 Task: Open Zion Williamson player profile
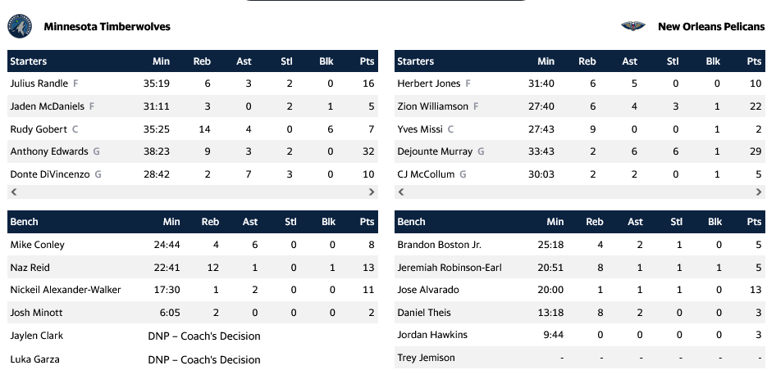[432, 106]
